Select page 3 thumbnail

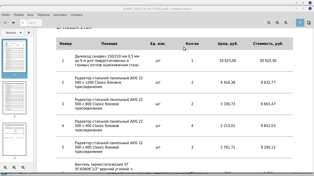[14, 139]
